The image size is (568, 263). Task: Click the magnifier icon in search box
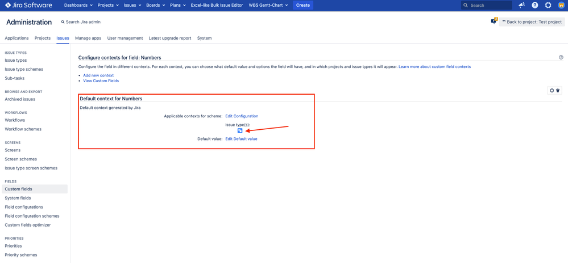pos(466,6)
